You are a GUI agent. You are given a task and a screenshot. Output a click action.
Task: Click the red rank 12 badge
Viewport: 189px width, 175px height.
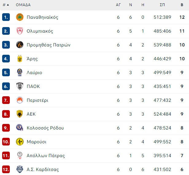(6, 169)
